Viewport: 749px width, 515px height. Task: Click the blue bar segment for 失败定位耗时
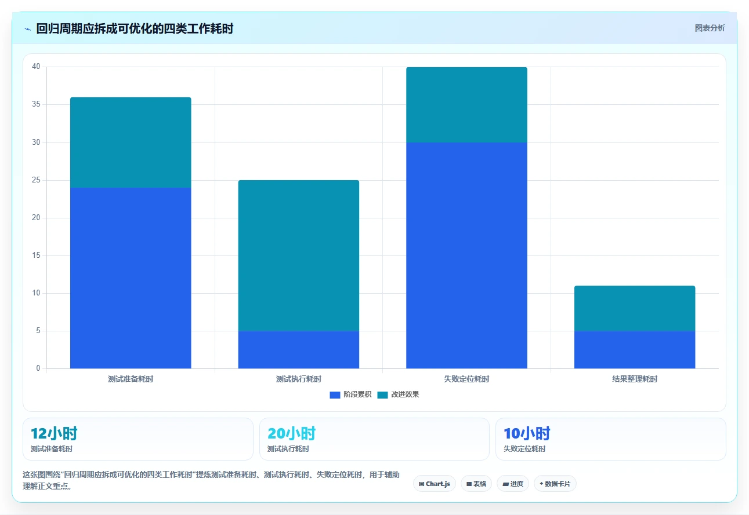point(466,255)
